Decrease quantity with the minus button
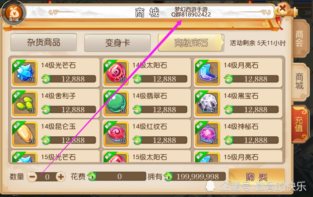This screenshot has width=313, height=197. pyautogui.click(x=32, y=177)
